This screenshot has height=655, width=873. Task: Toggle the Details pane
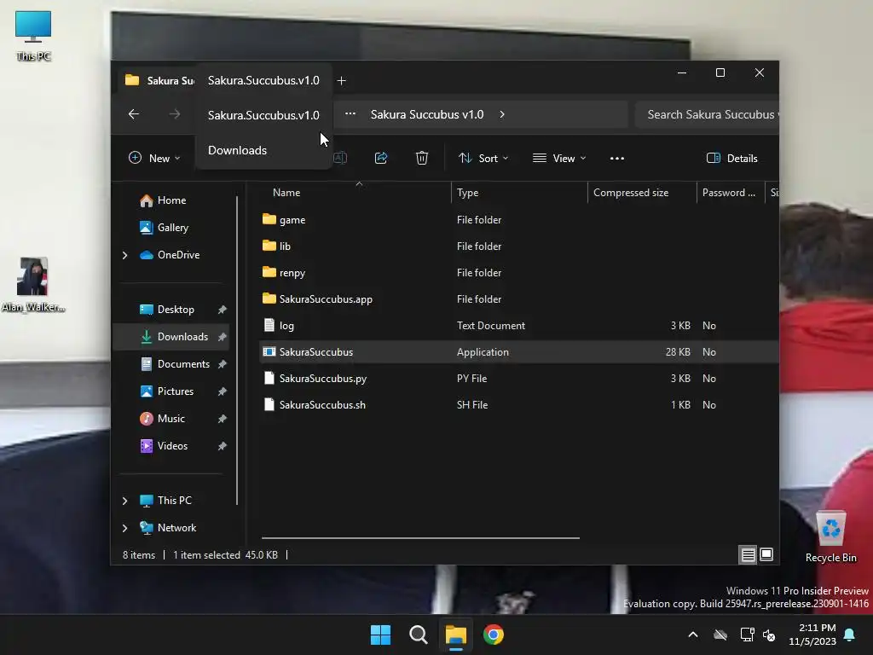pyautogui.click(x=731, y=158)
